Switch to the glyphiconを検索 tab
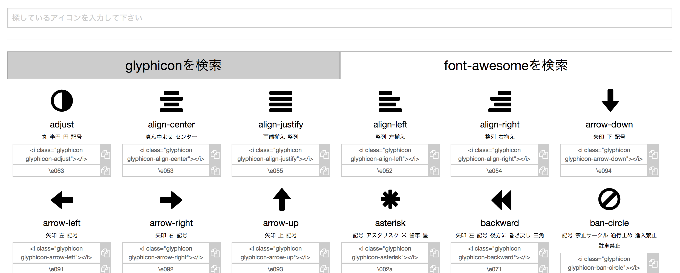 coord(174,65)
